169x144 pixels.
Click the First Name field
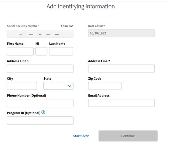(x=20, y=51)
